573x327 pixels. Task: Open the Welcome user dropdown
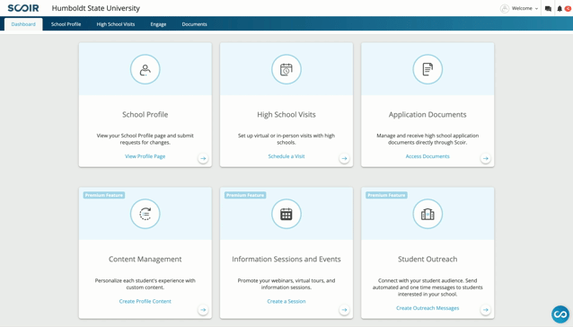[x=525, y=8]
